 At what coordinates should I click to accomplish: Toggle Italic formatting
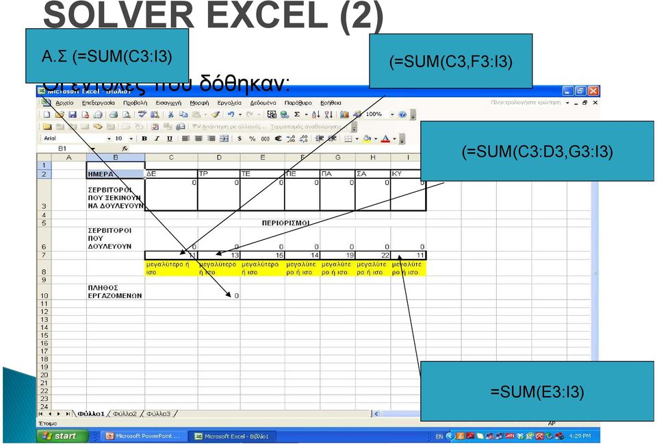157,138
